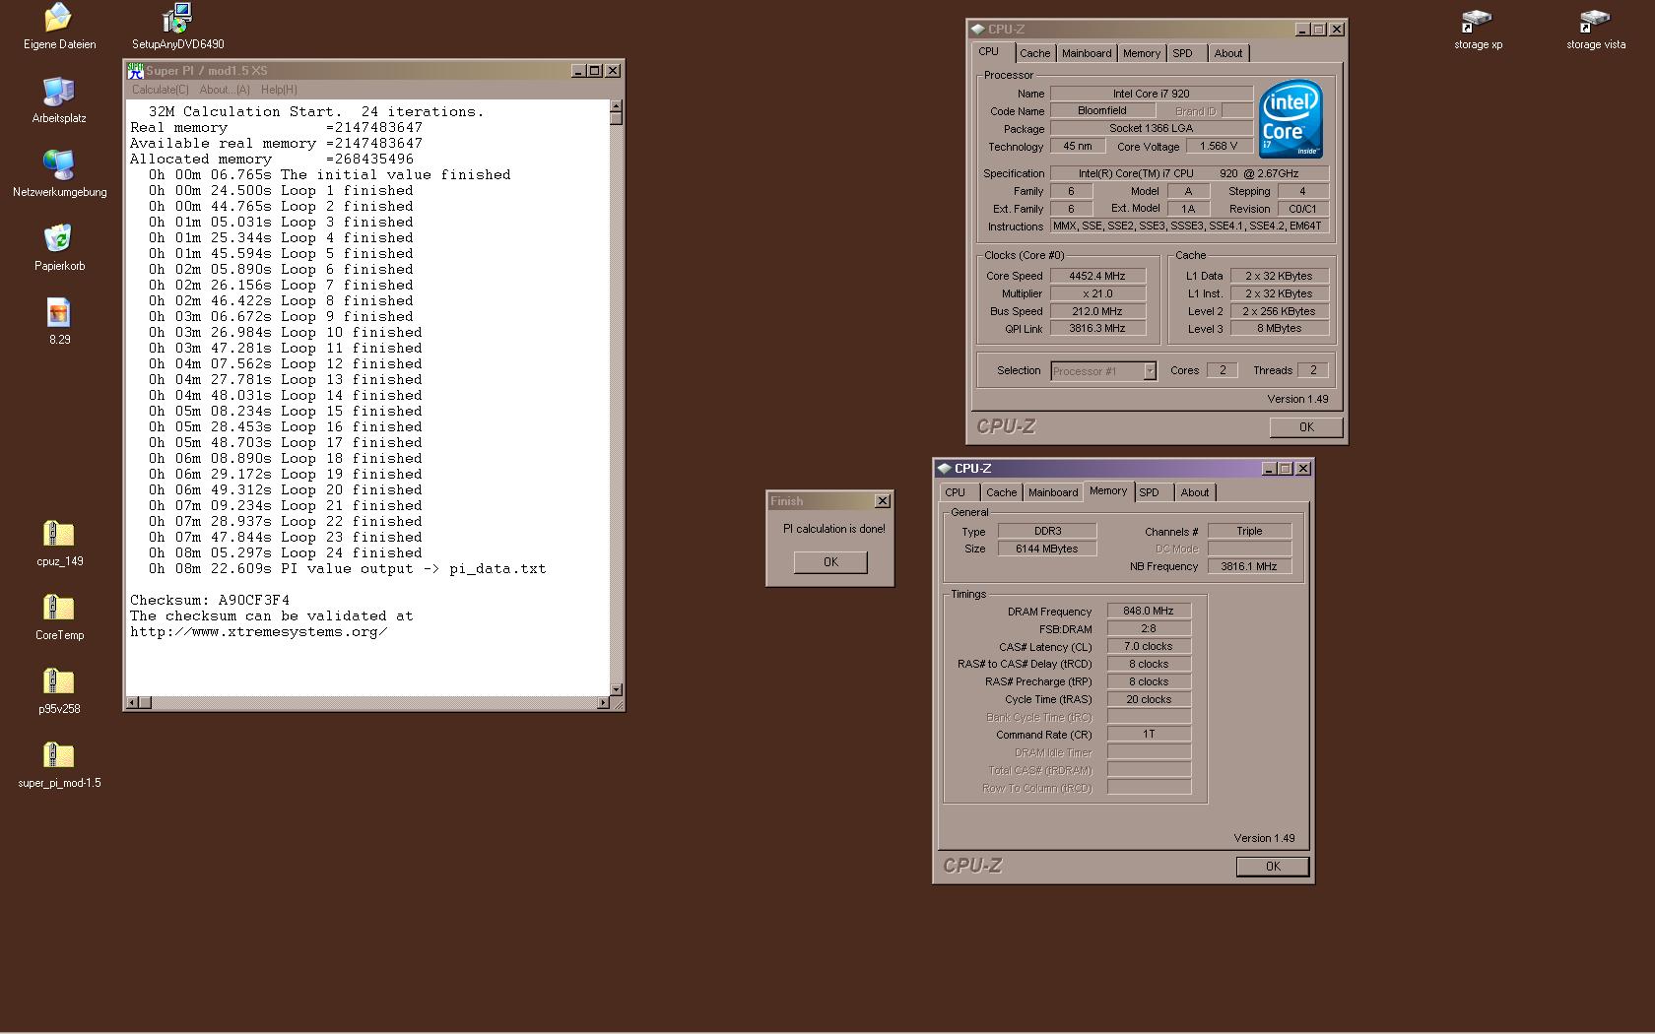1655x1034 pixels.
Task: Select Memory tab in lower CPU-Z window
Action: 1108,491
